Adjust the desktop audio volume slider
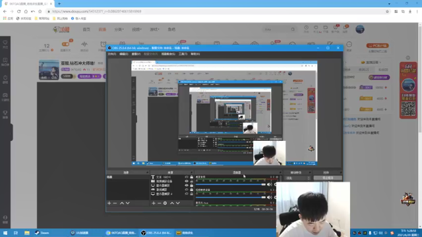The width and height of the screenshot is (422, 237). click(x=231, y=184)
